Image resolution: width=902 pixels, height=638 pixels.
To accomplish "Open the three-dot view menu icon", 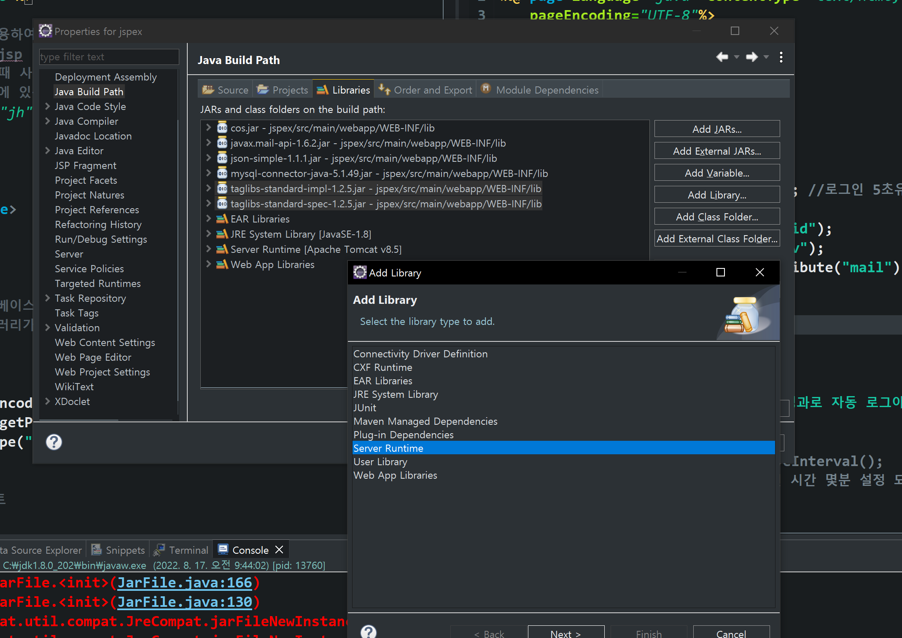I will (x=781, y=57).
